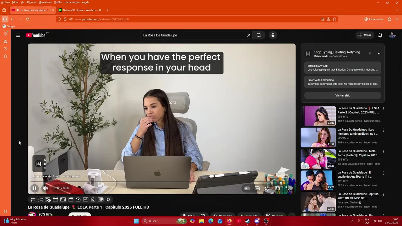Toggle the browser sidebar button
Image resolution: width=402 pixels, height=226 pixels.
[x=5, y=19]
